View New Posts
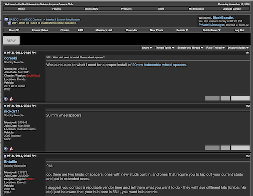The width and height of the screenshot is (253, 196). click(156, 30)
